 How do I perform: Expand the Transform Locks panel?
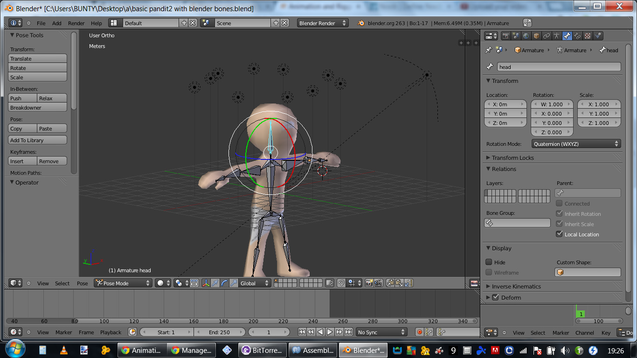tap(512, 158)
